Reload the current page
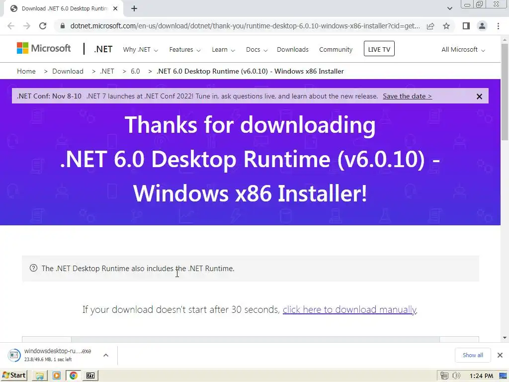 pyautogui.click(x=43, y=26)
